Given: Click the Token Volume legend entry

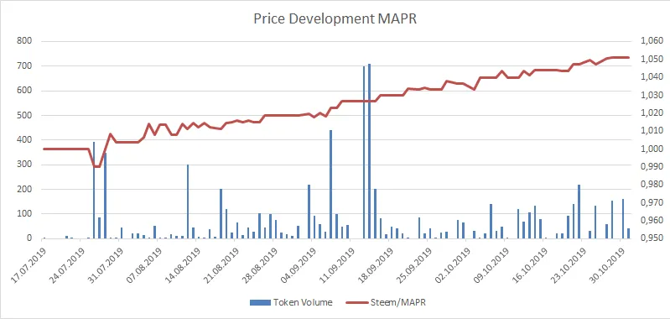Looking at the screenshot, I should 291,302.
